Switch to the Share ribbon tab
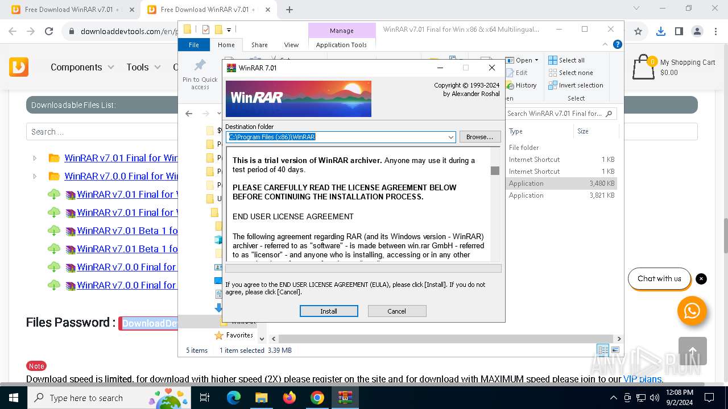Screen dimensions: 728x409 [259, 45]
